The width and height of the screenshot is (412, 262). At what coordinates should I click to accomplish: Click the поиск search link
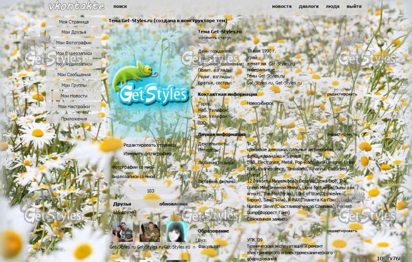coord(120,7)
